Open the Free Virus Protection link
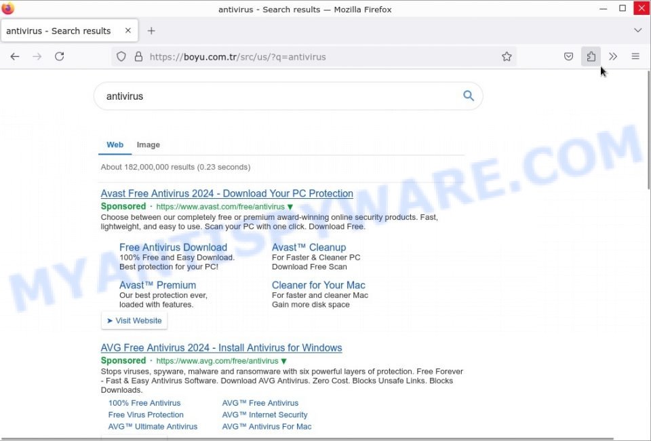The width and height of the screenshot is (651, 441). [x=146, y=415]
